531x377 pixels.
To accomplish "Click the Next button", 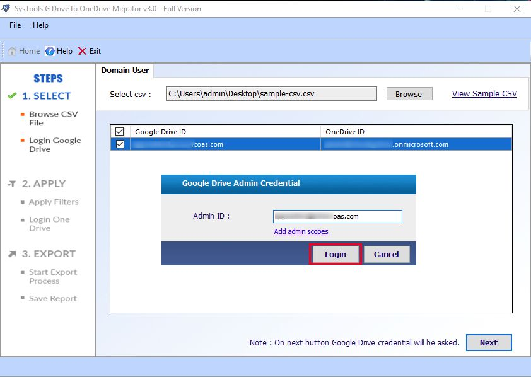I will click(x=489, y=343).
